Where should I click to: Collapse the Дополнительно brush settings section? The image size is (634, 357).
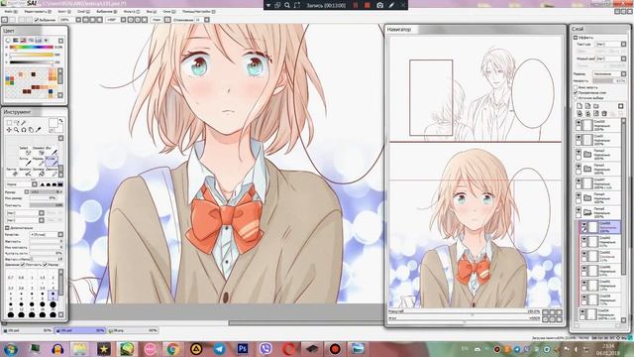7,228
